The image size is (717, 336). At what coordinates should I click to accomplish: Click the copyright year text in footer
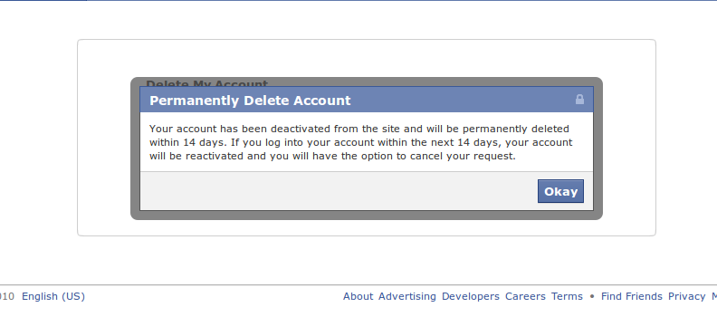7,296
